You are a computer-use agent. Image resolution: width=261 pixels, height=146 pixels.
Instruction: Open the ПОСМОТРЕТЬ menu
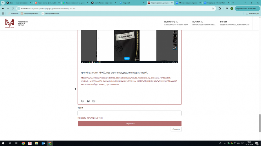(x=171, y=22)
